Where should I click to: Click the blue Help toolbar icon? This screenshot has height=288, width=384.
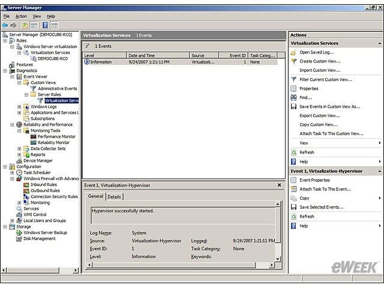[45, 25]
